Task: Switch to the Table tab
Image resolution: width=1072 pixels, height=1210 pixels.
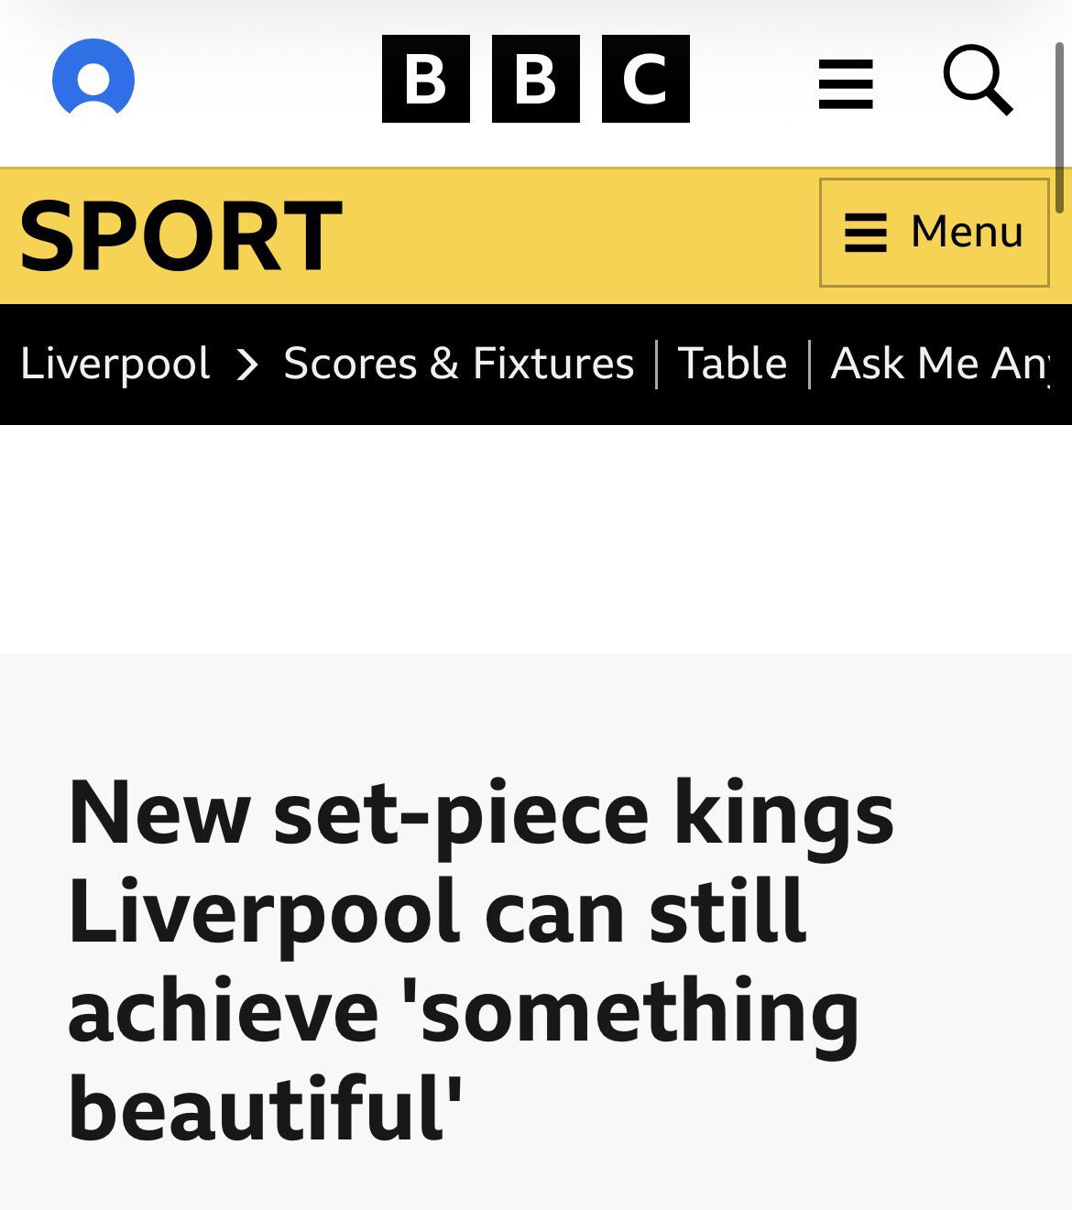Action: pos(732,364)
